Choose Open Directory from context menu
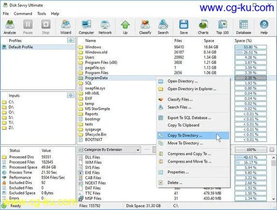The height and width of the screenshot is (210, 277). click(x=193, y=81)
